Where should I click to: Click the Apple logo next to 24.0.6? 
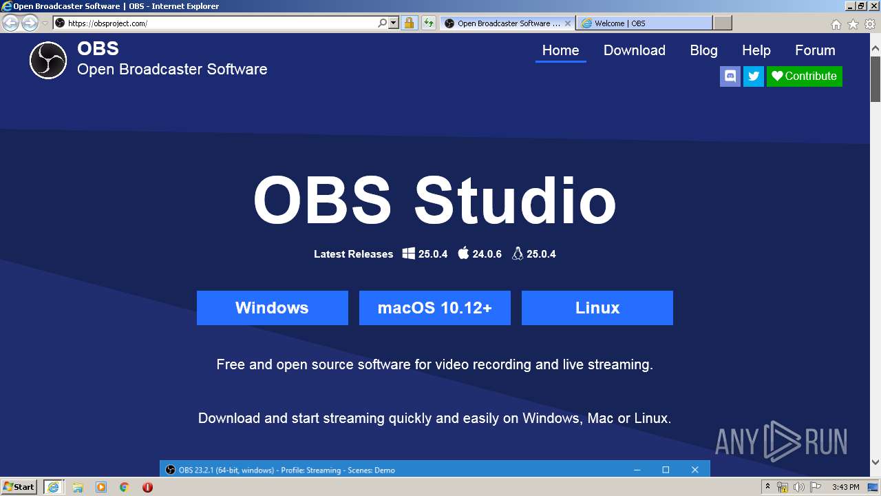click(x=463, y=254)
